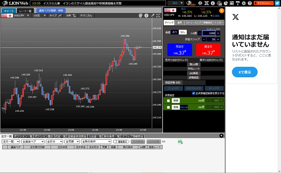Click the X logo in the side panel
Viewport: 281px width, 173px height.
click(x=236, y=17)
